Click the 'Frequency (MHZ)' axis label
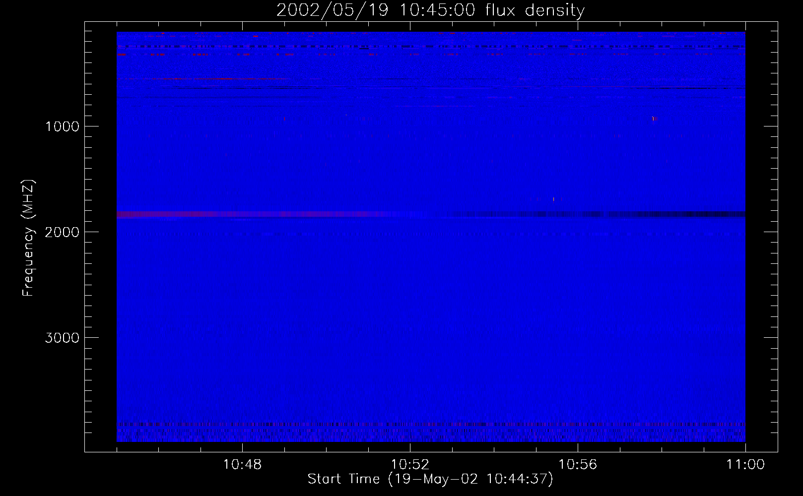The height and width of the screenshot is (496, 803). pos(28,238)
